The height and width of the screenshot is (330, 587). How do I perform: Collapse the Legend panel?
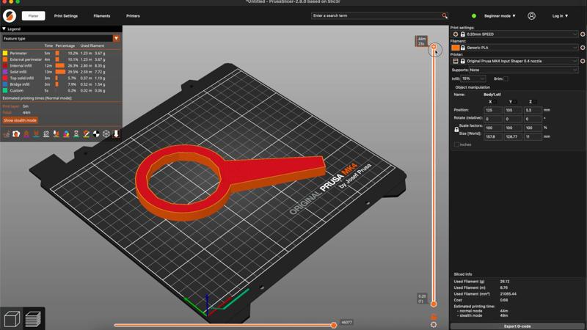click(4, 29)
